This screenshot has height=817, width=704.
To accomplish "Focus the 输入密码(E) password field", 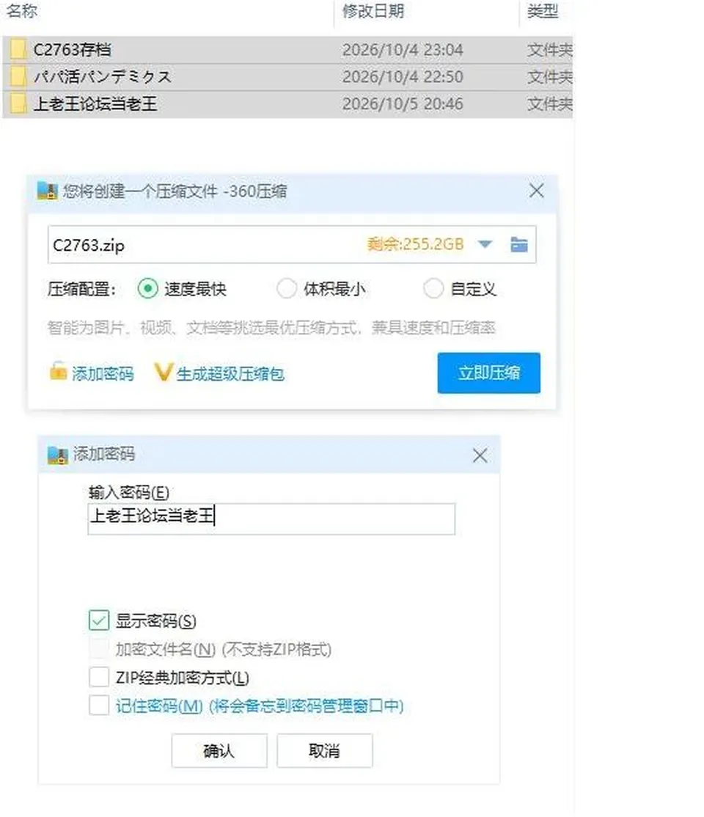I will (x=271, y=519).
